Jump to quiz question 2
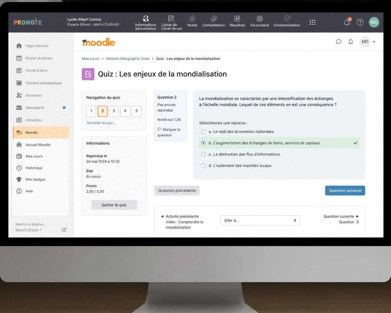This screenshot has width=391, height=313. coord(103,111)
